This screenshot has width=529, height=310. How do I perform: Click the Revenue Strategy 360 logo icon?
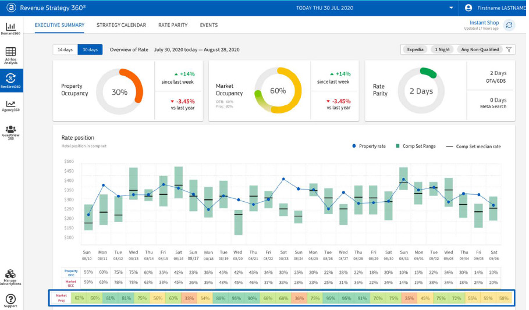[x=11, y=8]
